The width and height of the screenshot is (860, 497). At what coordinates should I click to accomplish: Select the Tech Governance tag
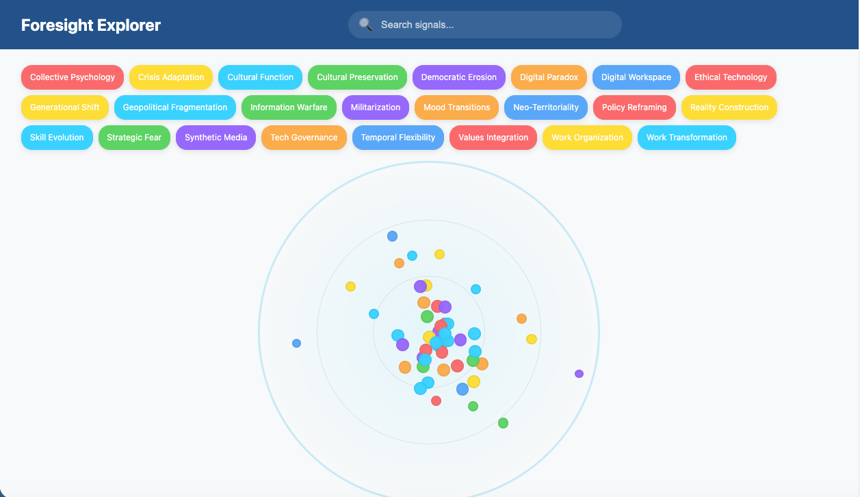click(304, 138)
